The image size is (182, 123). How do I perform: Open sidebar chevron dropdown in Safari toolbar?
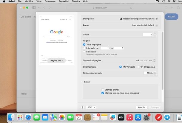(x=39, y=8)
